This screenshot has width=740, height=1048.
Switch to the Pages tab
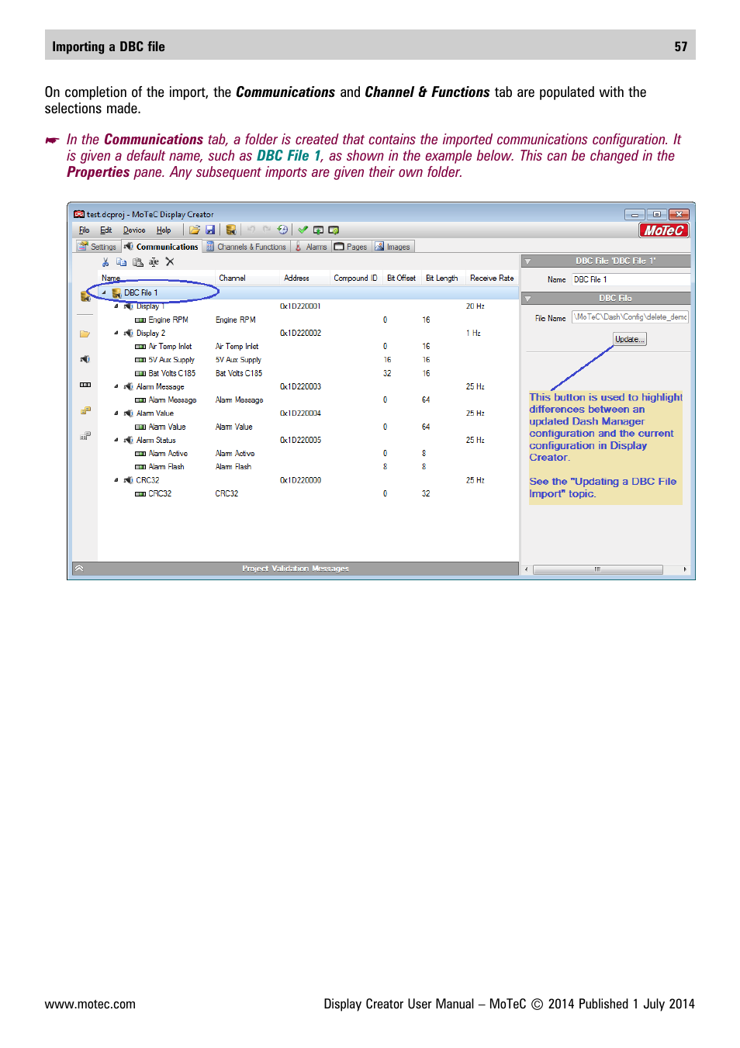(x=351, y=247)
